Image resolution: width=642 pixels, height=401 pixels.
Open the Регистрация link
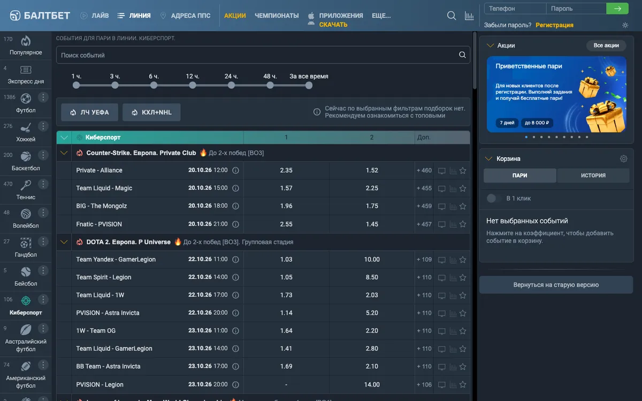pyautogui.click(x=554, y=25)
